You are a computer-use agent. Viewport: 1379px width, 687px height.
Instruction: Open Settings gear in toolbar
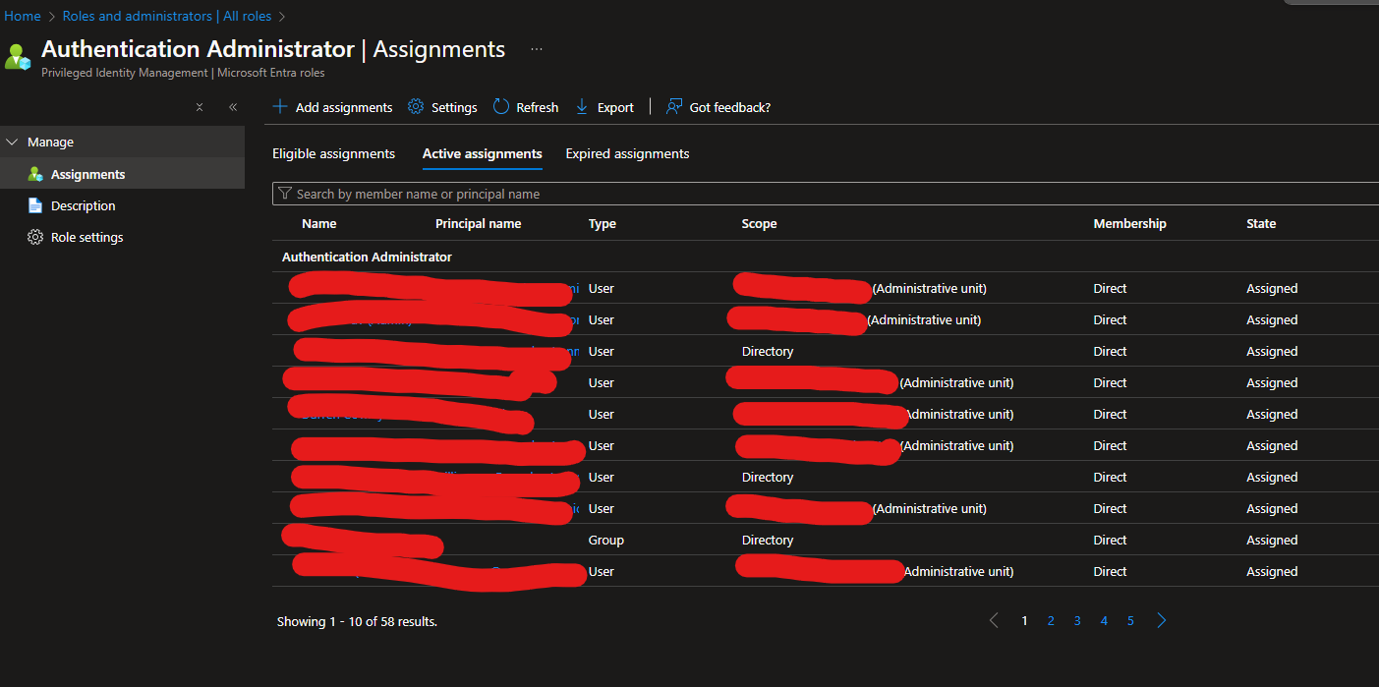click(x=416, y=107)
